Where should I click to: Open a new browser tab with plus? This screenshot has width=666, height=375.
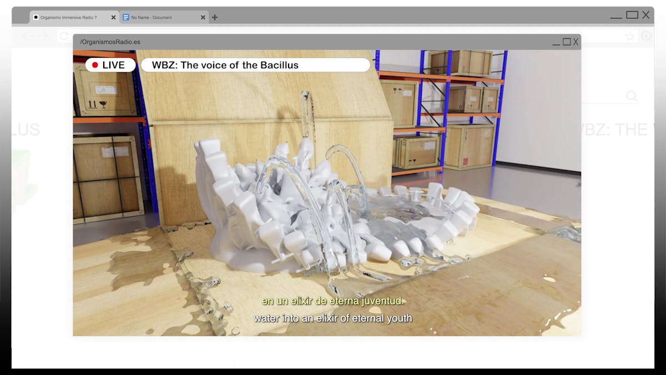215,17
